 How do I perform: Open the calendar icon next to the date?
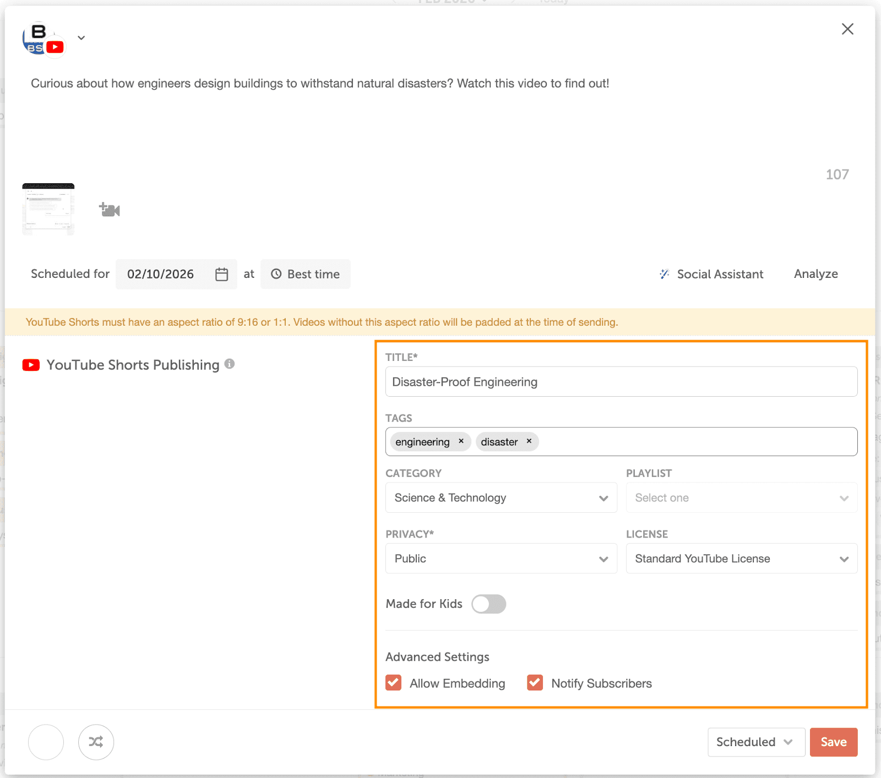[221, 274]
